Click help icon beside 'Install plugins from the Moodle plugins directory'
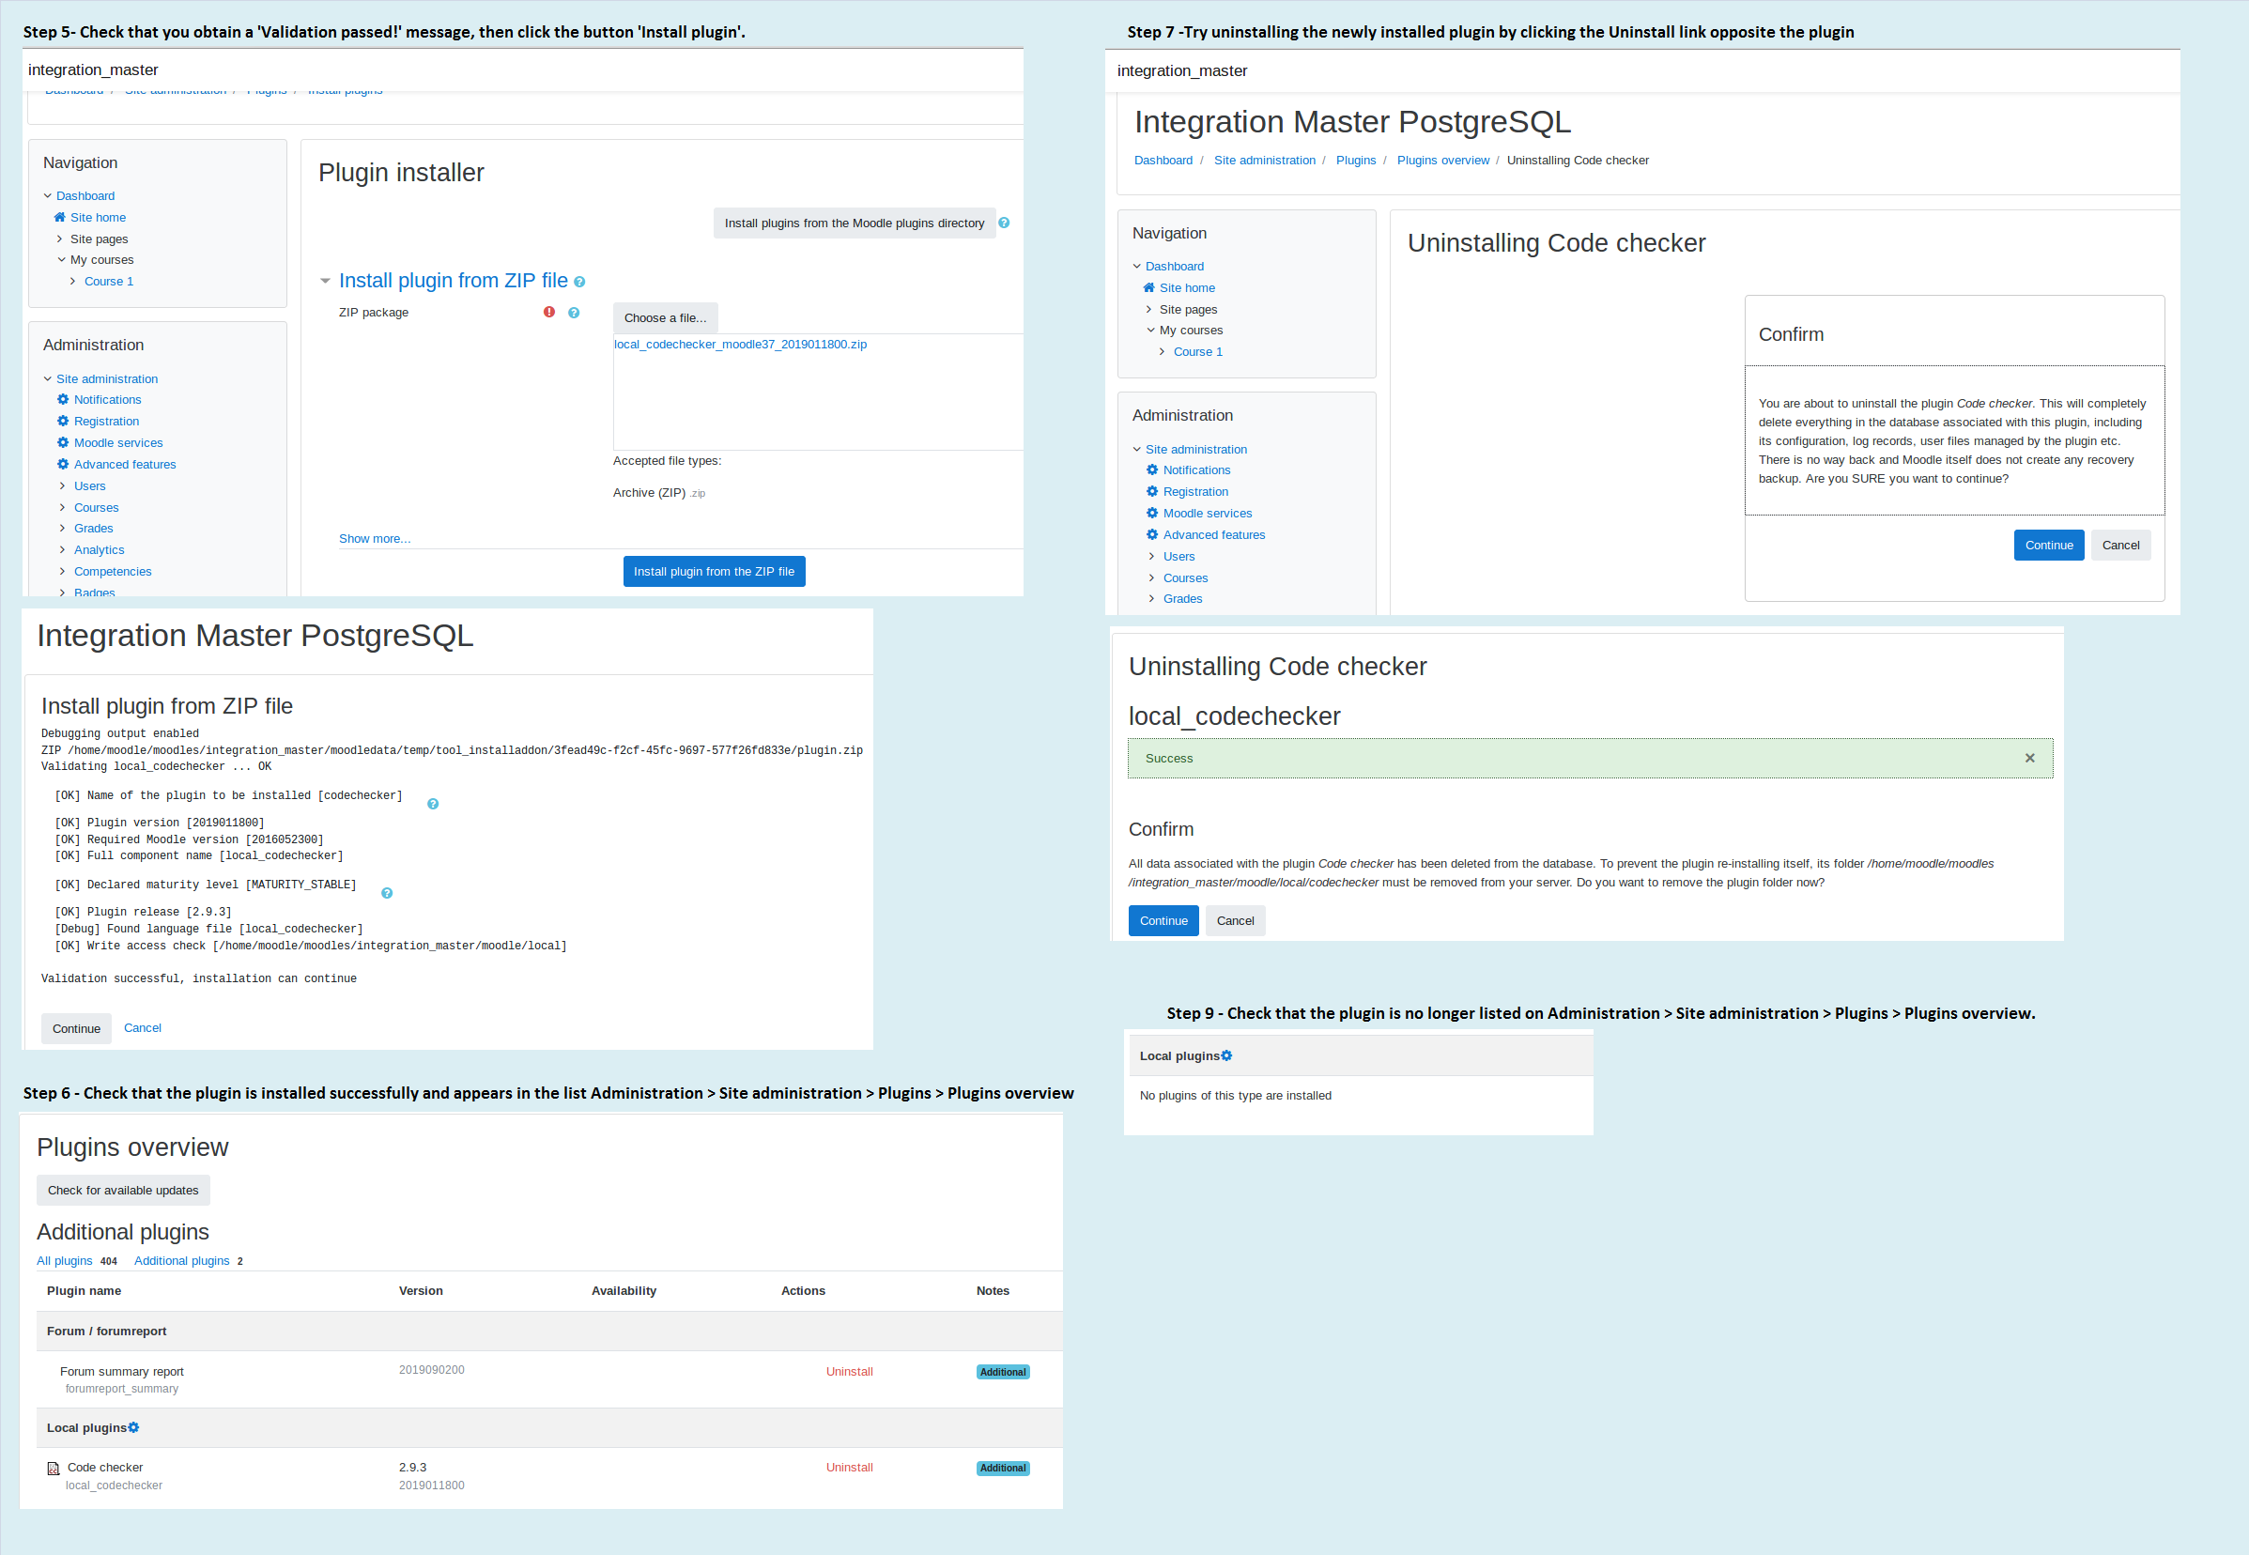 click(x=1004, y=223)
